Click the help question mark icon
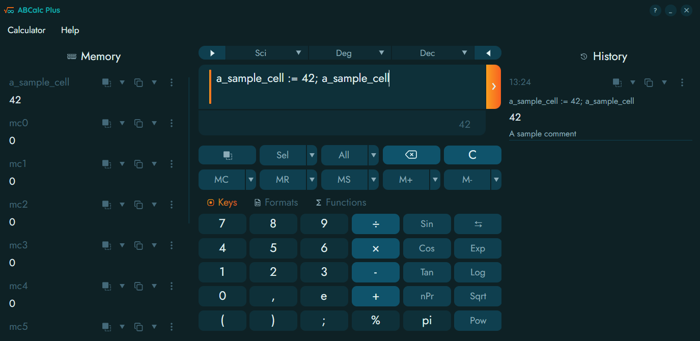This screenshot has width=700, height=341. click(x=655, y=10)
